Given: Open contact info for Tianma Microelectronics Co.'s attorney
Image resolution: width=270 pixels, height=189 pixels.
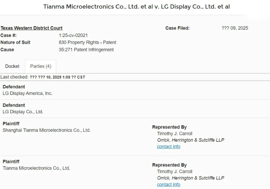Looking at the screenshot, I should [169, 185].
